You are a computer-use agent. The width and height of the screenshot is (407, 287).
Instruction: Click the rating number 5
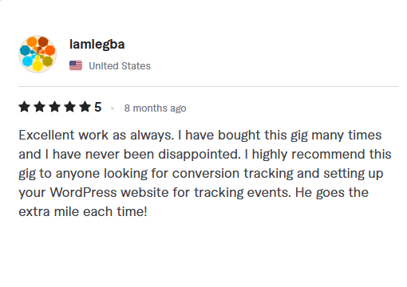98,107
